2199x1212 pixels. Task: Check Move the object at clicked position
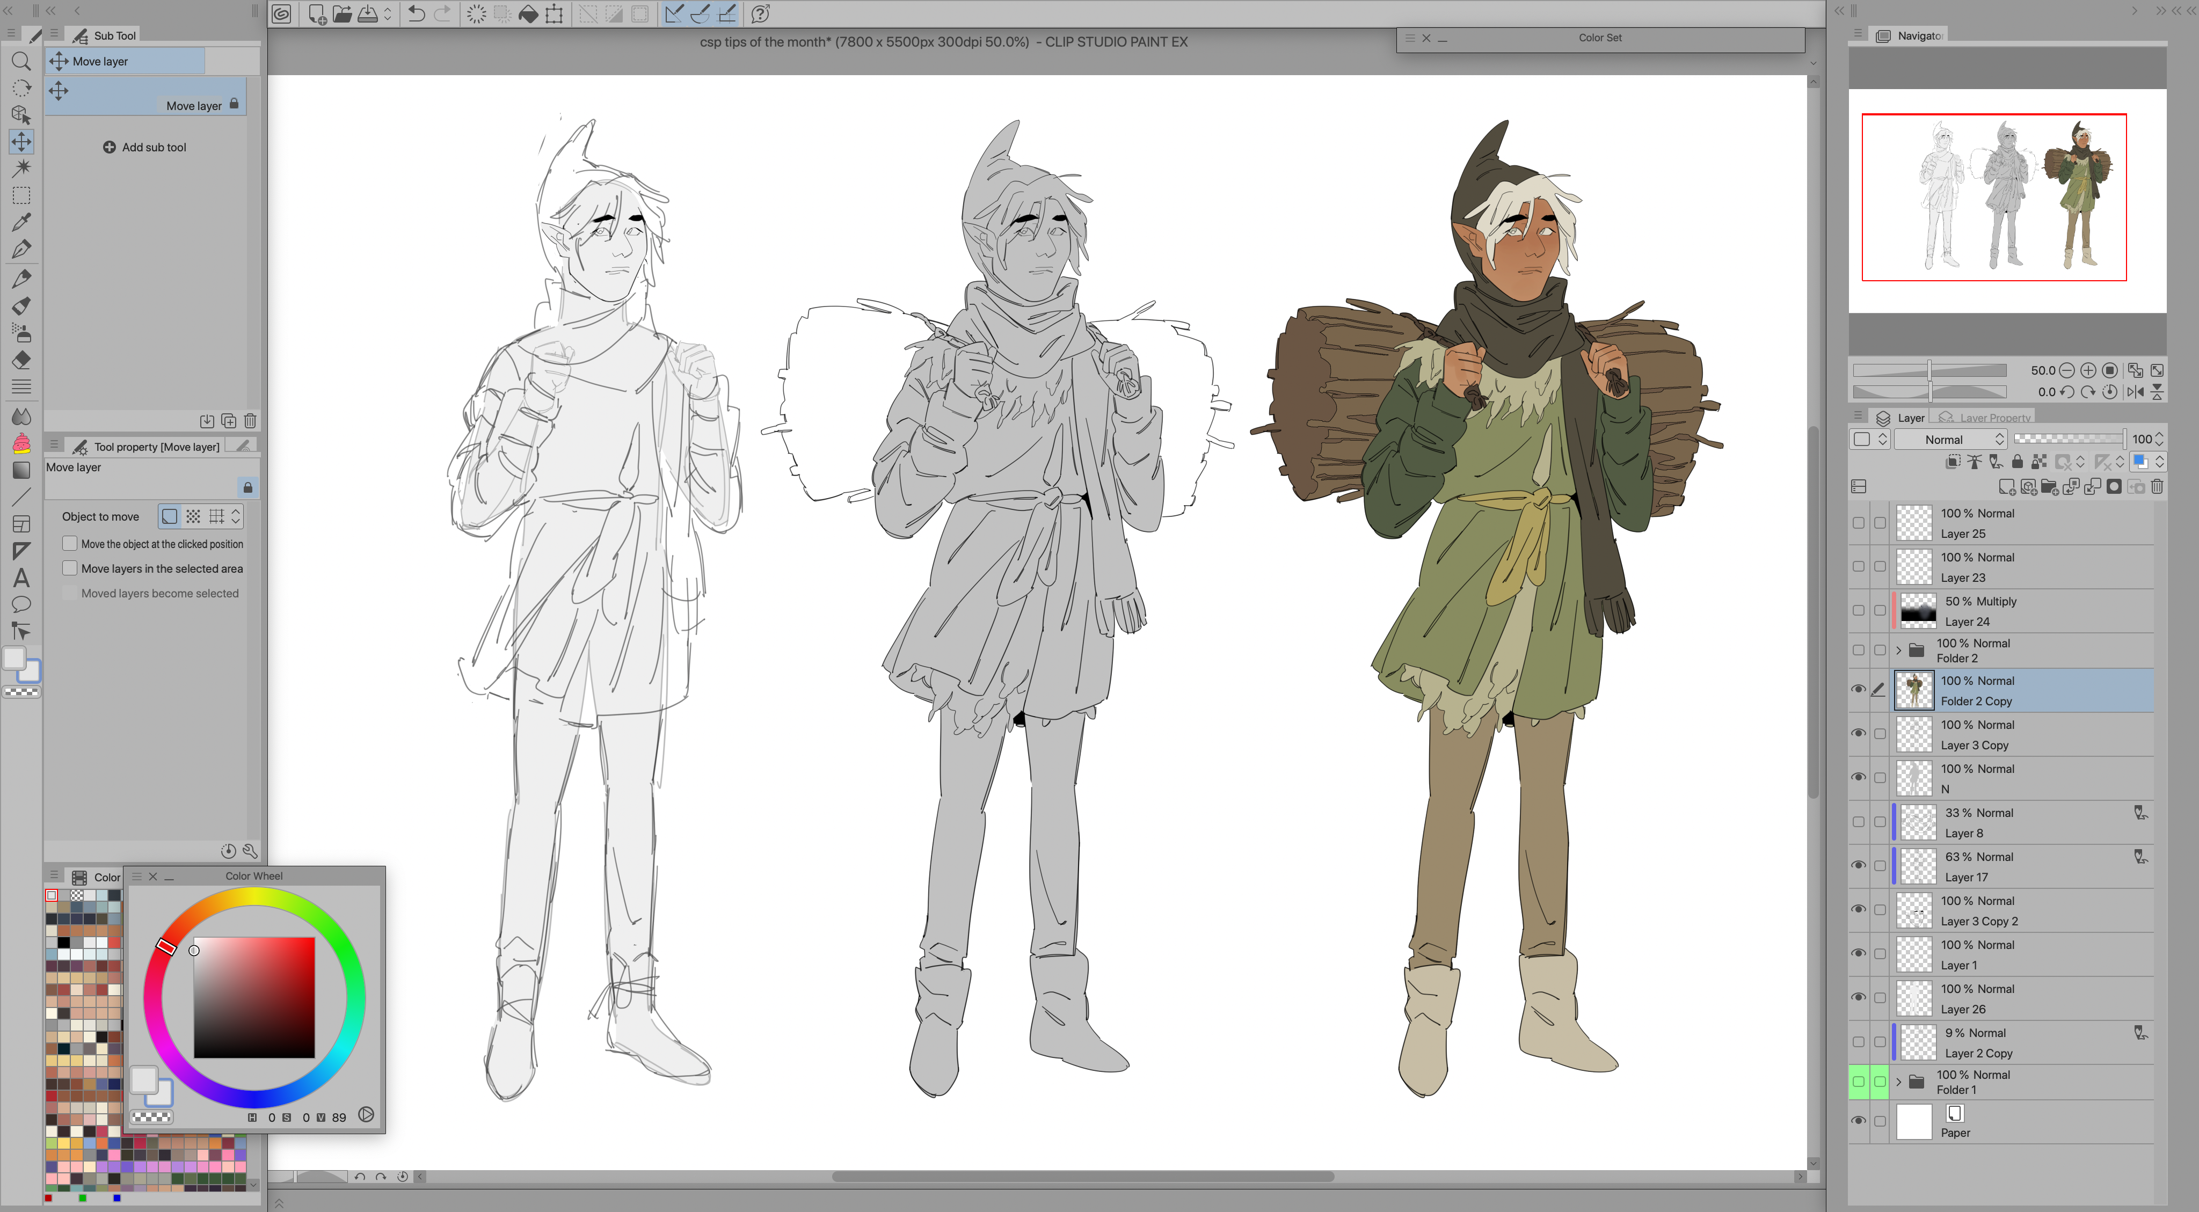tap(70, 544)
